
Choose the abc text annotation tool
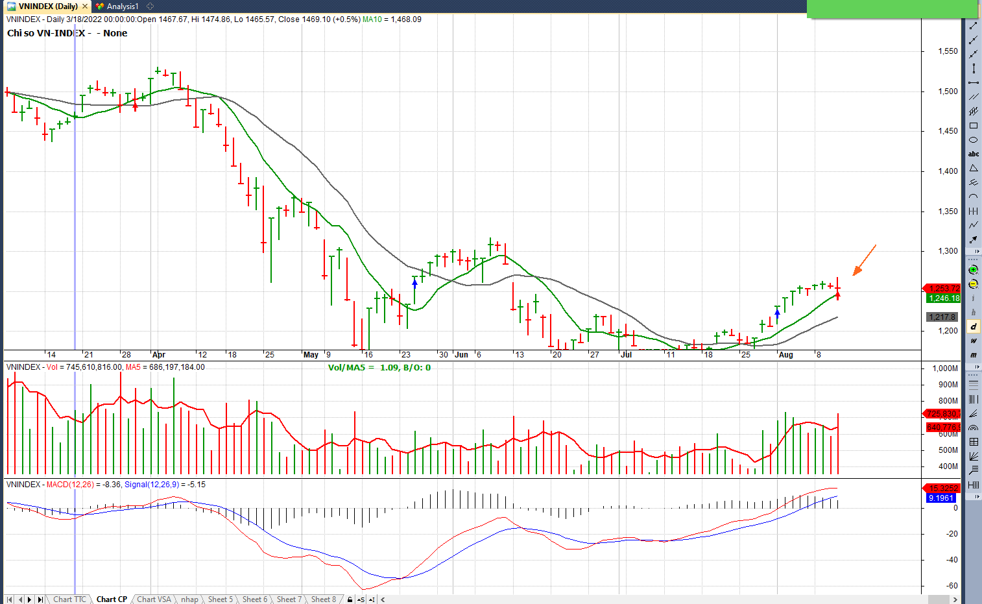tap(974, 154)
